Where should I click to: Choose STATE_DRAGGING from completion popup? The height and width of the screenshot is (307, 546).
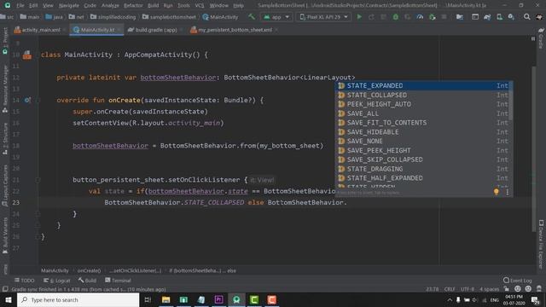pos(423,169)
